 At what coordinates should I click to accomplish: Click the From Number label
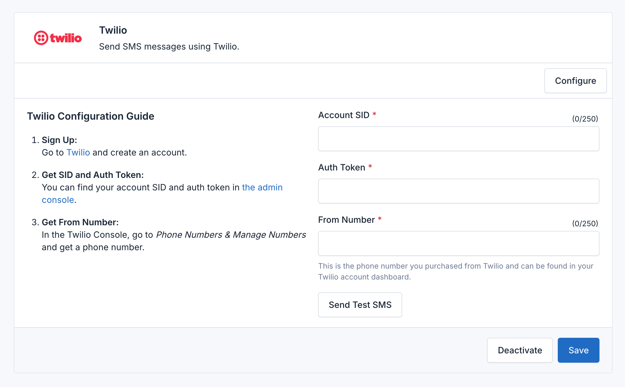tap(346, 220)
